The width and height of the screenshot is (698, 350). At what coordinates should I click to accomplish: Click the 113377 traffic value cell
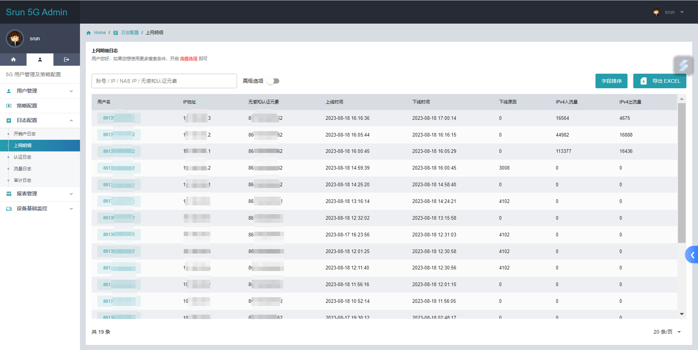tap(563, 151)
